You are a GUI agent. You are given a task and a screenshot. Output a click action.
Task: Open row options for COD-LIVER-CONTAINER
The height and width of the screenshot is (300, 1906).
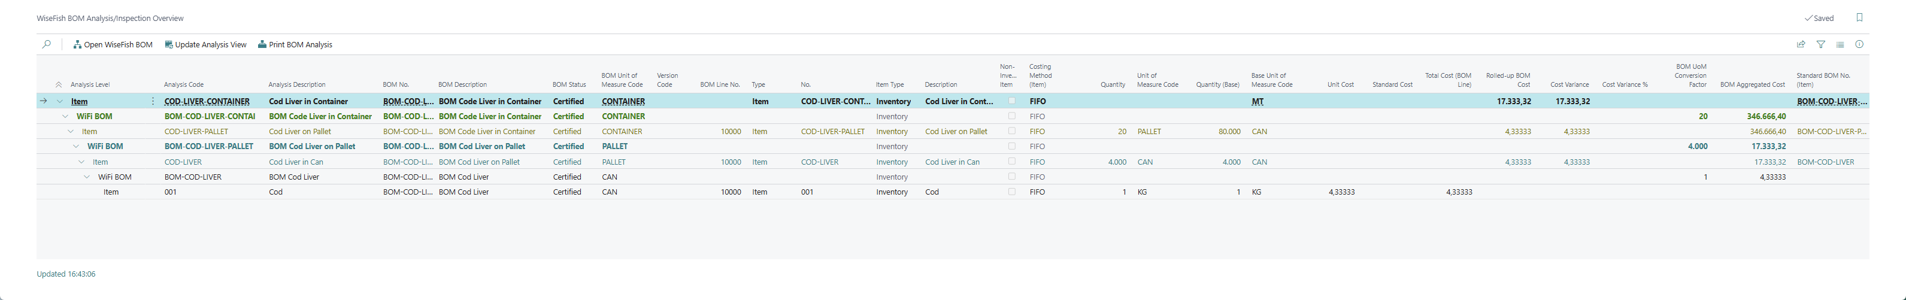pos(153,101)
